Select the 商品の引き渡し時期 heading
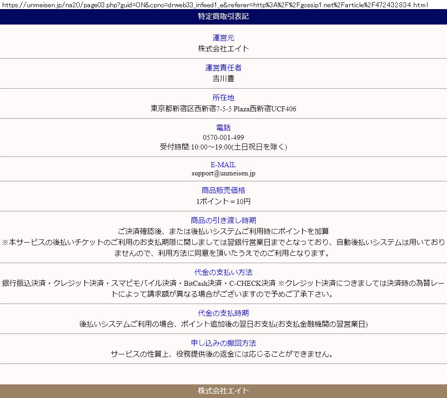 pos(223,221)
